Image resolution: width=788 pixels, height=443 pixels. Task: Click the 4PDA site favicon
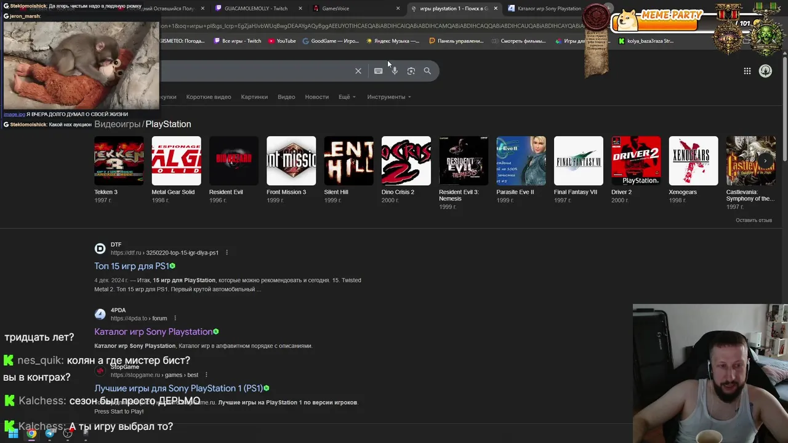[100, 314]
